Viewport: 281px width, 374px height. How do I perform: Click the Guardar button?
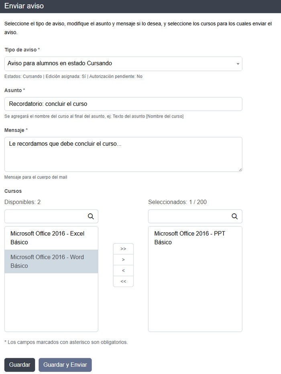tap(20, 365)
